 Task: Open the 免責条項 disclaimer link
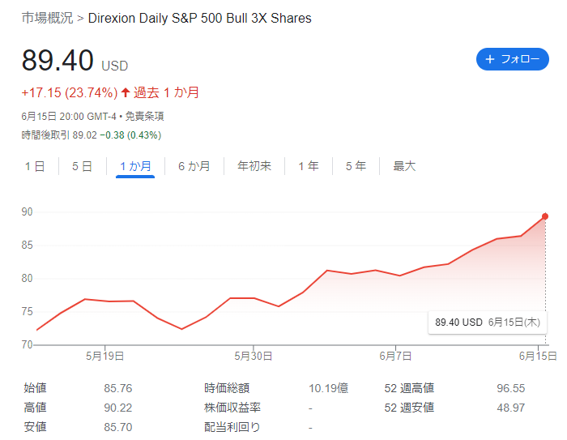point(144,116)
